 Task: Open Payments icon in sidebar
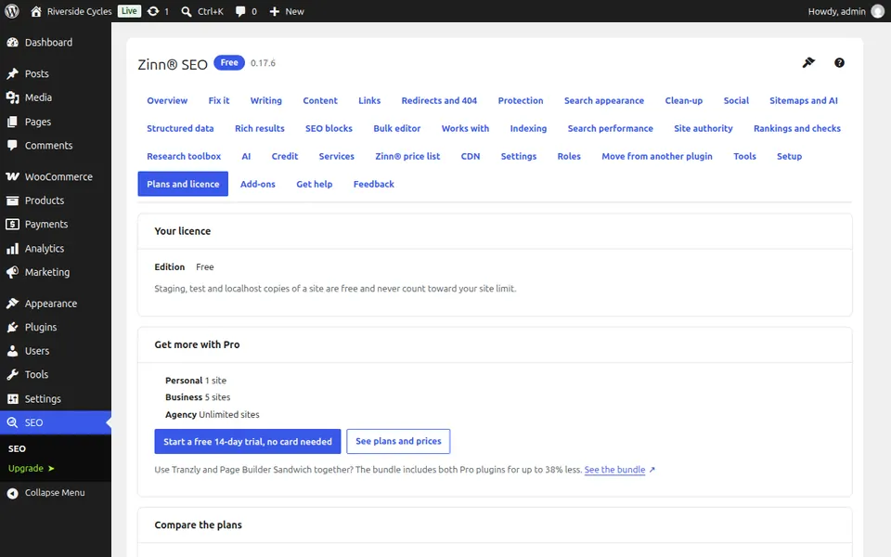coord(12,225)
